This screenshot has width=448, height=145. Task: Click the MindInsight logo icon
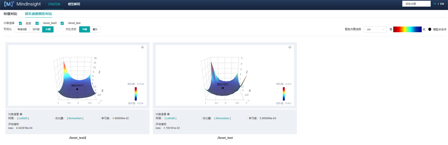tap(10, 4)
